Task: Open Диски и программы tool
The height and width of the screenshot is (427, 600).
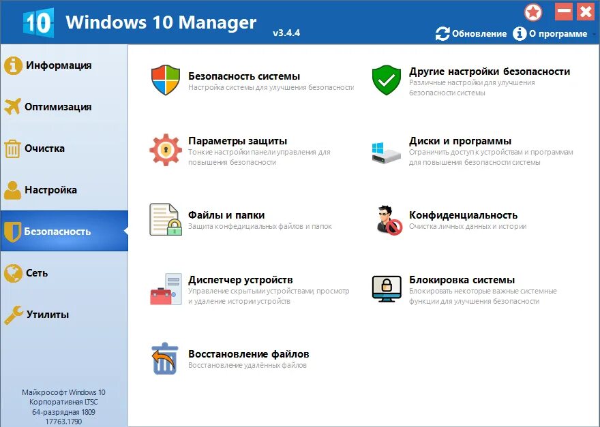Action: [x=460, y=141]
